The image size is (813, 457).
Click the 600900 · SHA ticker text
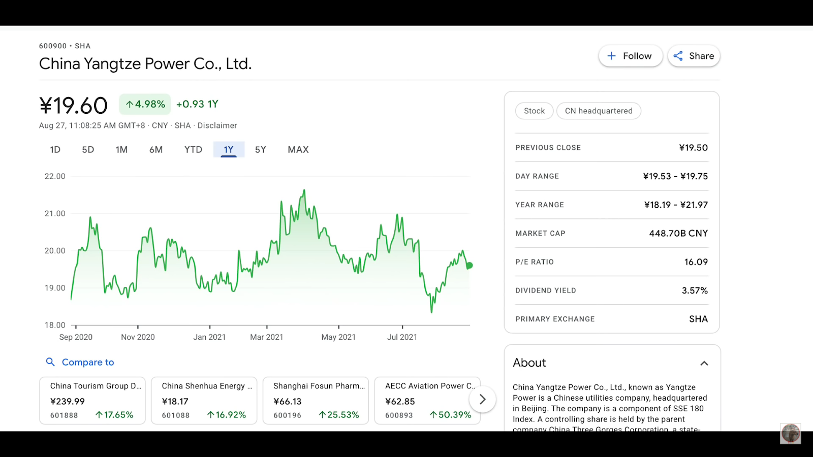[x=65, y=46]
